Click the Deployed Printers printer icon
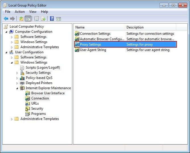Image resolution: width=190 pixels, height=153 pixels. pyautogui.click(x=22, y=83)
